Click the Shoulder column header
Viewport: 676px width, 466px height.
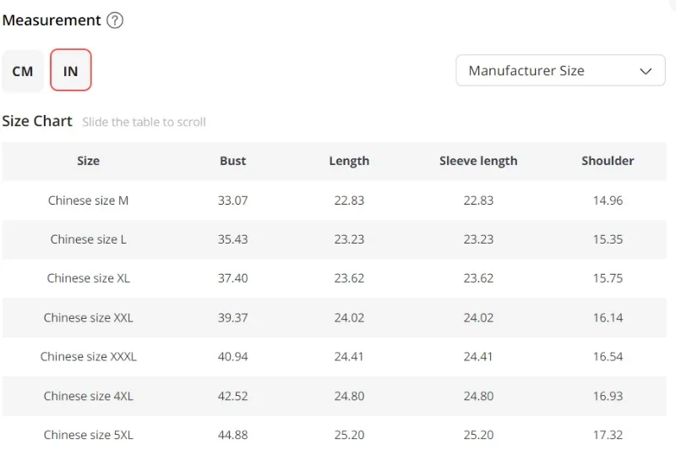[608, 161]
